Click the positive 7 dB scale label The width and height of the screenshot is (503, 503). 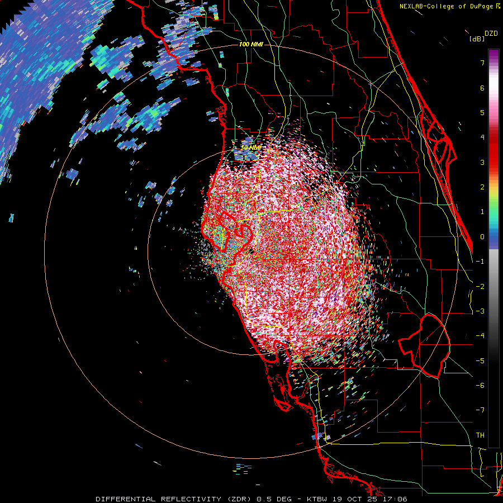tap(482, 63)
